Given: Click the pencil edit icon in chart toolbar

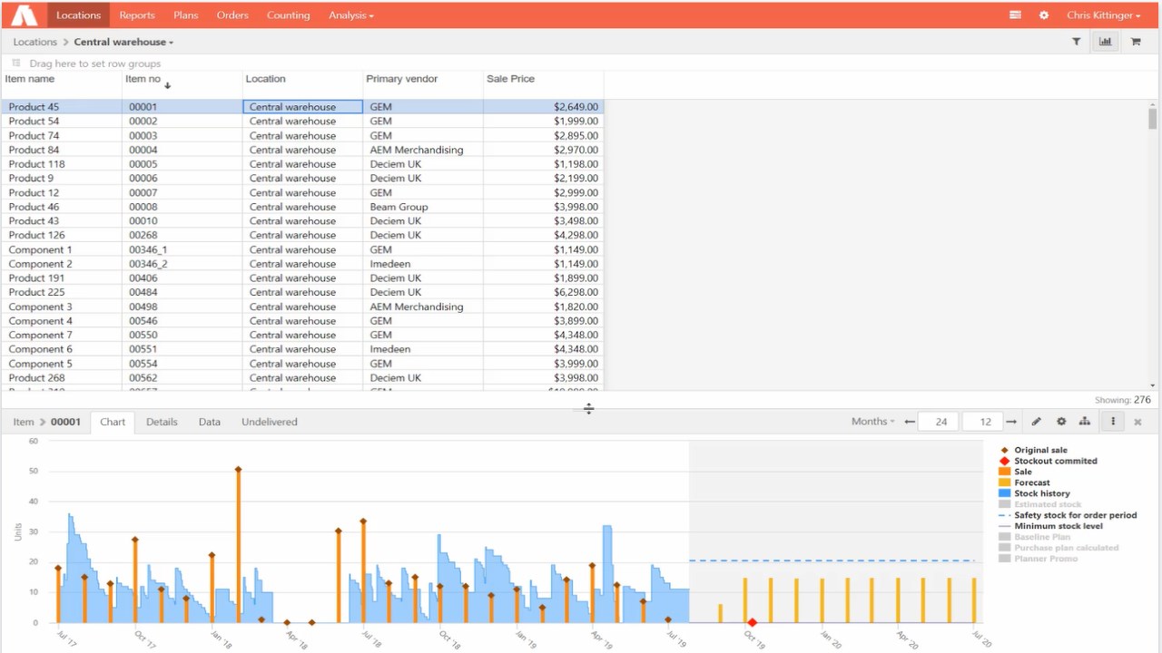Looking at the screenshot, I should click(x=1037, y=422).
